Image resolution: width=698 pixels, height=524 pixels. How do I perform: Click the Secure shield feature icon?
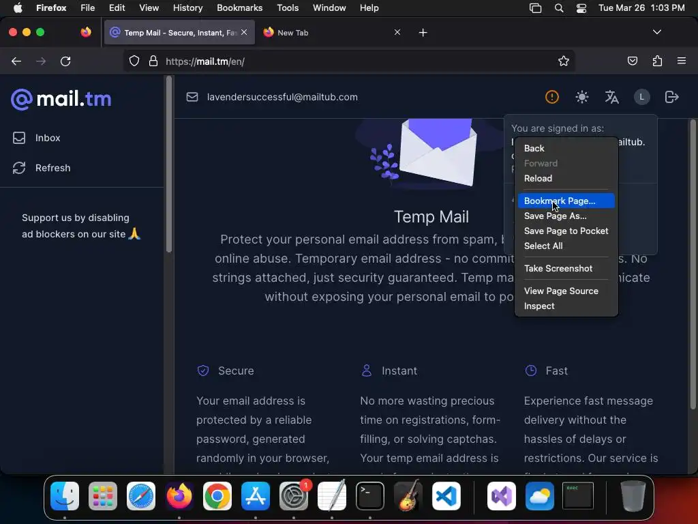203,370
